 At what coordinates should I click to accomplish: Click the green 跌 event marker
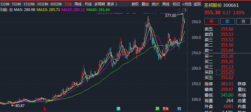tap(158, 109)
